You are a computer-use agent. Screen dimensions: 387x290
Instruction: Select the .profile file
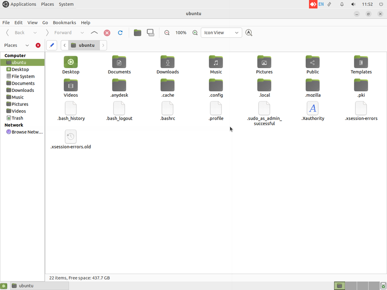pyautogui.click(x=216, y=111)
